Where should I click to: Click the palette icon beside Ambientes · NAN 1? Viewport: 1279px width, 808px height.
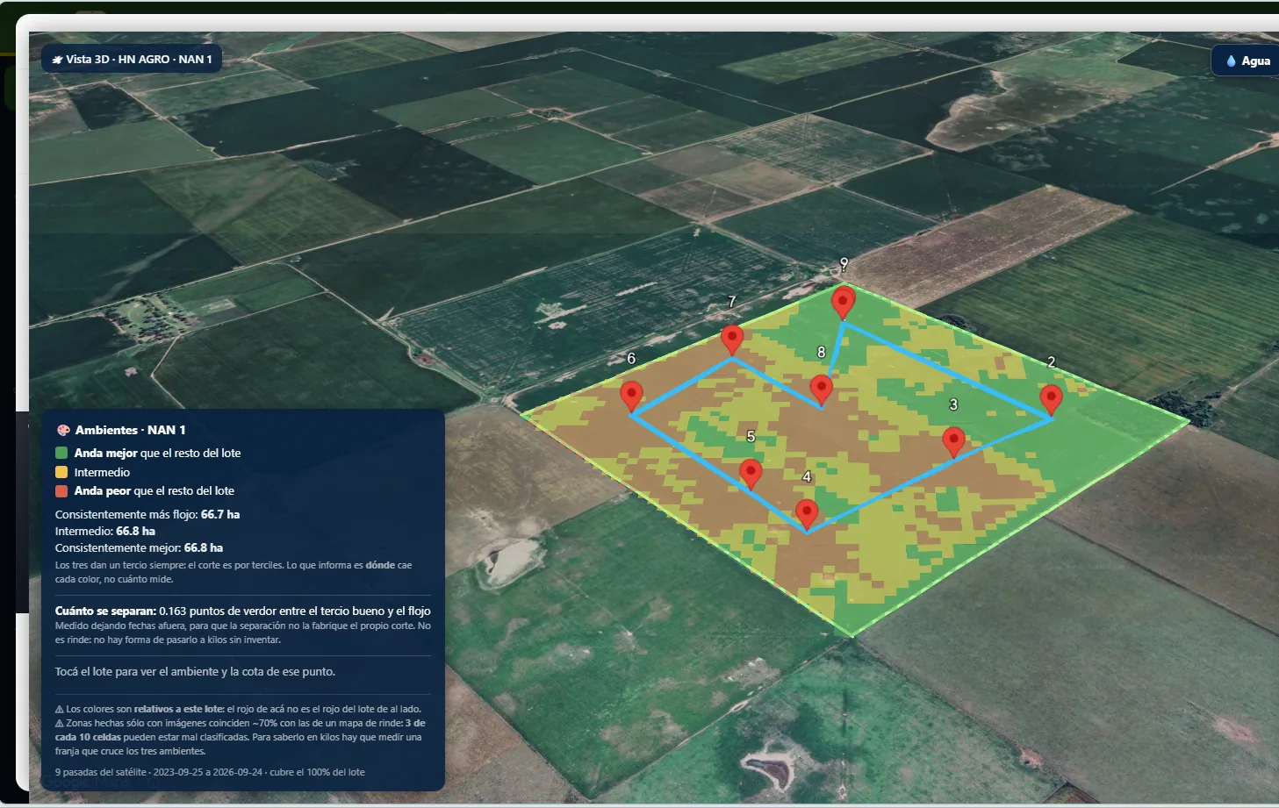tap(63, 430)
